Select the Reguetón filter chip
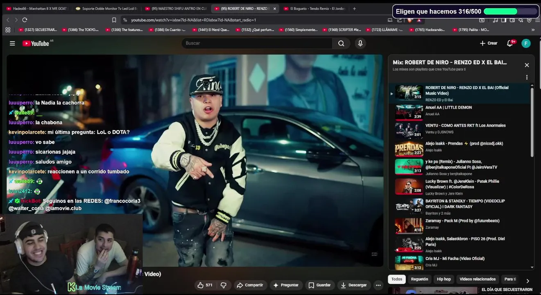 coord(419,279)
